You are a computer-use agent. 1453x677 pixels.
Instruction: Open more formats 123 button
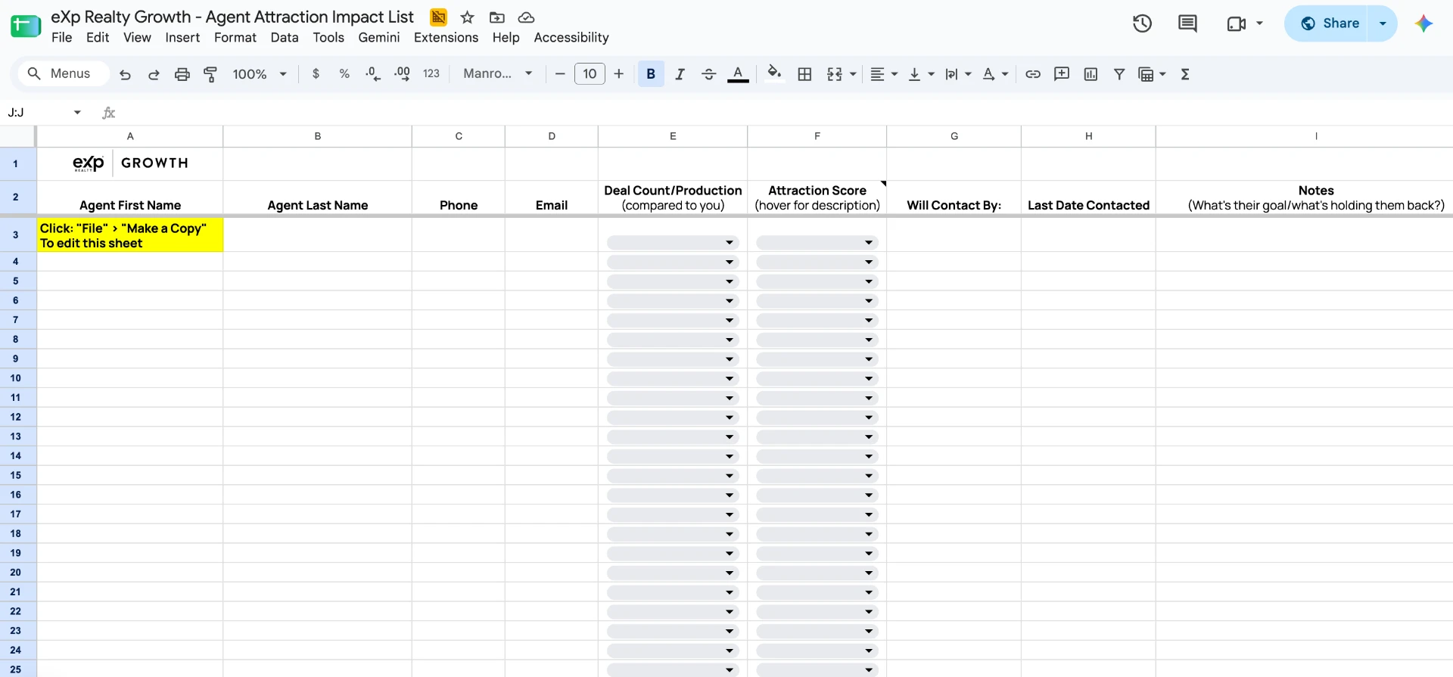coord(431,74)
